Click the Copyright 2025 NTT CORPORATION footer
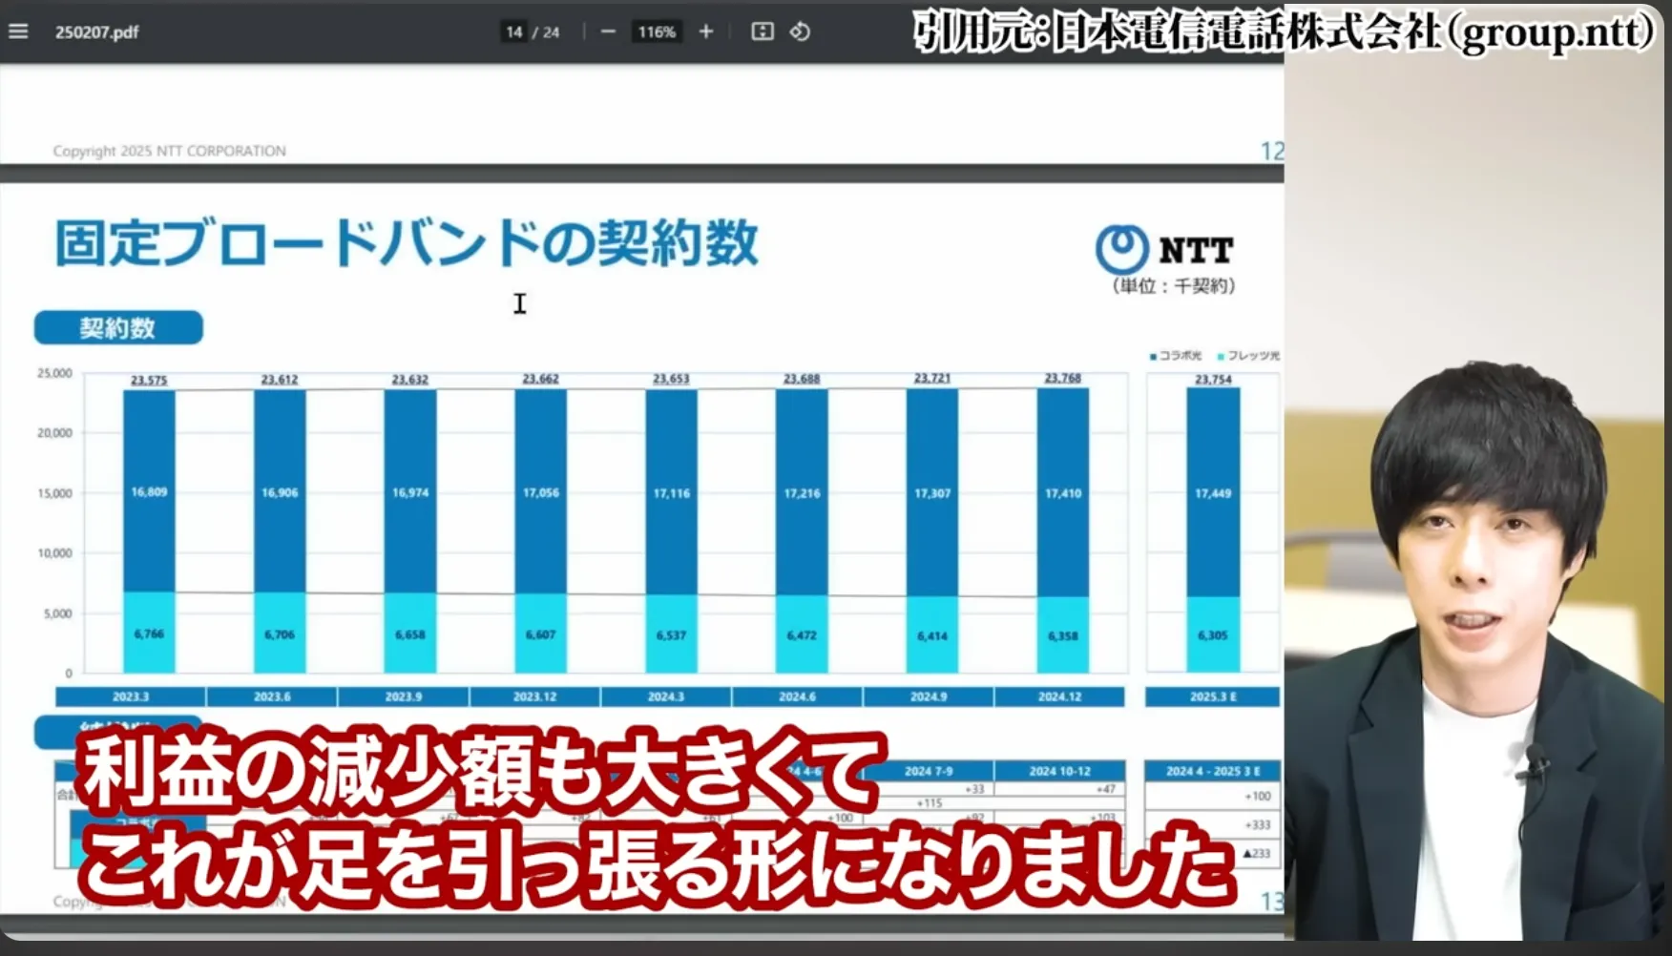The height and width of the screenshot is (956, 1672). pos(169,151)
